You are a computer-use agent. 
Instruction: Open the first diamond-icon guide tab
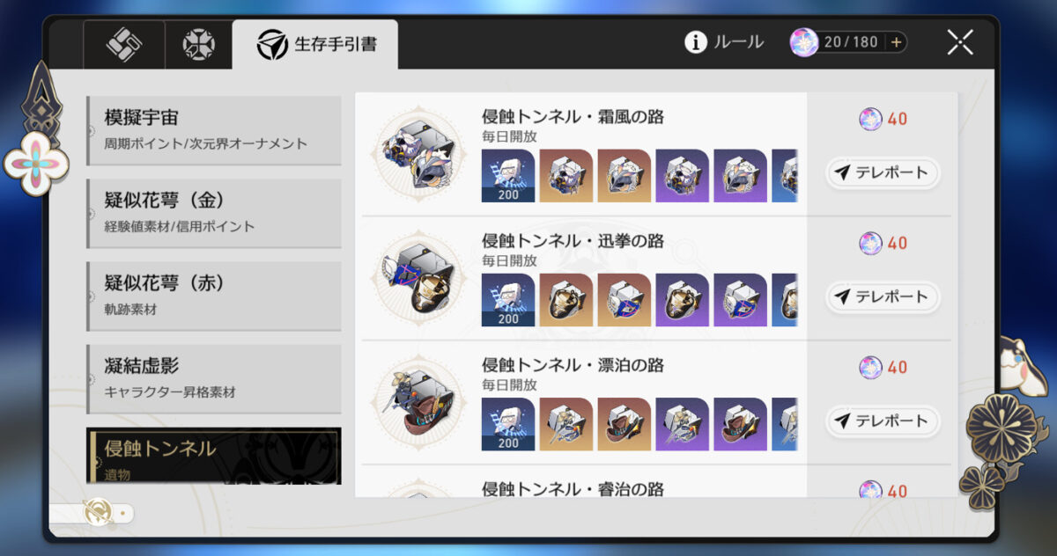coord(124,45)
